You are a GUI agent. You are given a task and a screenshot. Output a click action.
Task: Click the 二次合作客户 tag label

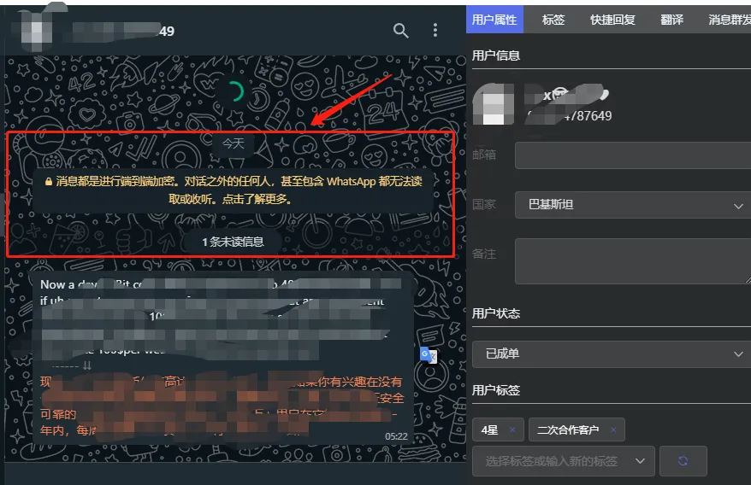tap(568, 430)
